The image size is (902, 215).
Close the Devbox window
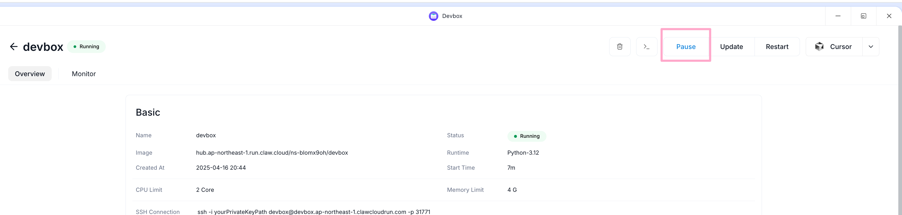[x=889, y=16]
